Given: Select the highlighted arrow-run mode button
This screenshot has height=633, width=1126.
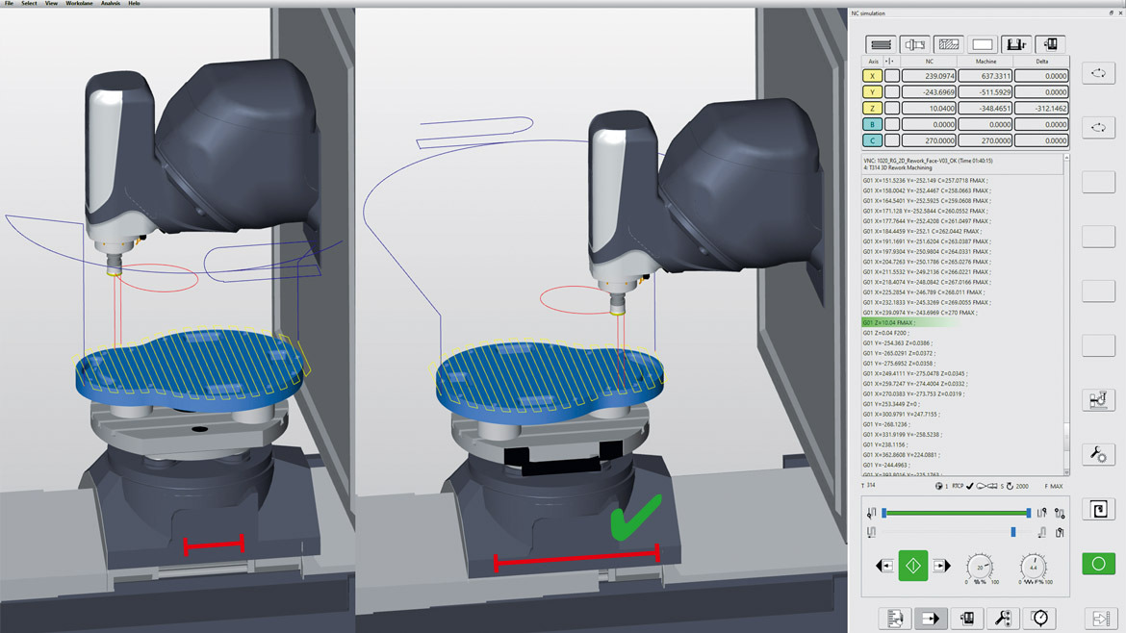Looking at the screenshot, I should pos(931,618).
